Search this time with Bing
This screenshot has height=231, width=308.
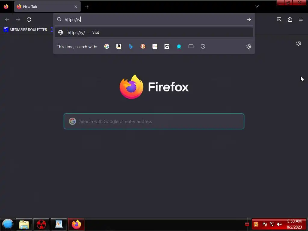pos(131,46)
